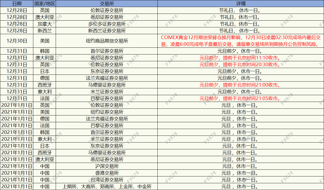This screenshot has height=190, width=324.
Task: Select 东京证券交易所 in the 12月31日 row
Action: (x=107, y=71)
